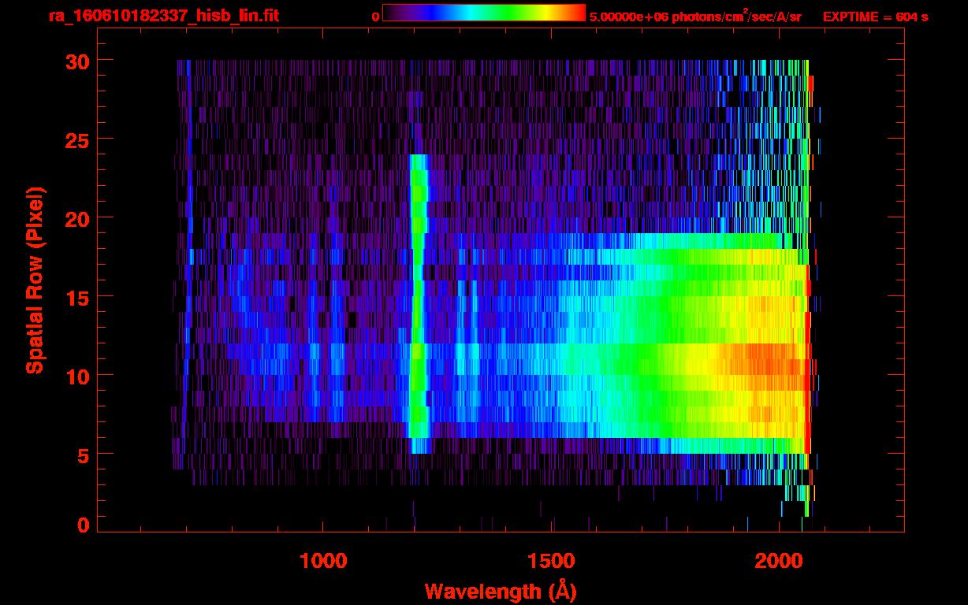Click the x-axis tick label 1500
Screen dimensions: 968x605
click(x=551, y=561)
